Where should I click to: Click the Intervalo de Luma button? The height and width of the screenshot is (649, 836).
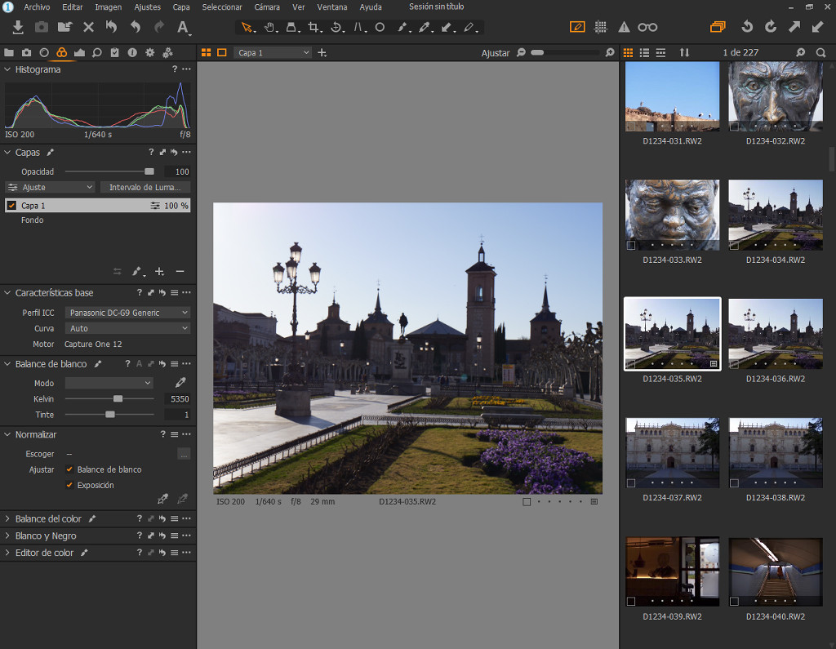click(x=145, y=187)
